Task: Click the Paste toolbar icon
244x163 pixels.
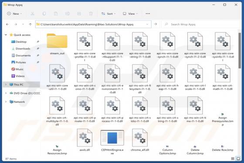Action: pyautogui.click(x=56, y=13)
